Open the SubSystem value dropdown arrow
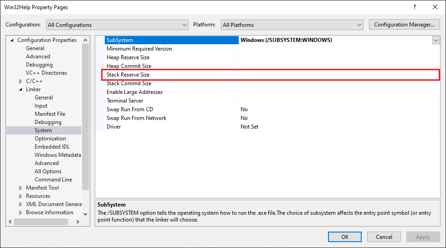The height and width of the screenshot is (248, 446). click(436, 40)
